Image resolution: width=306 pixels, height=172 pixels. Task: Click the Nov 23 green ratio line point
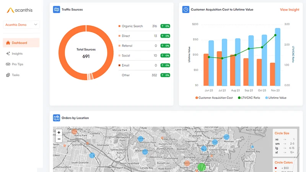[x=275, y=35]
